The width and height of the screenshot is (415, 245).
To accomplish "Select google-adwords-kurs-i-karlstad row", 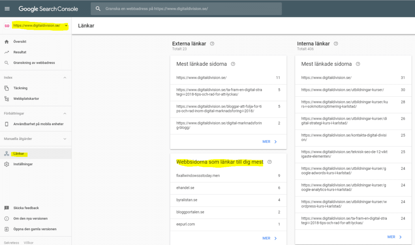I will click(353, 171).
